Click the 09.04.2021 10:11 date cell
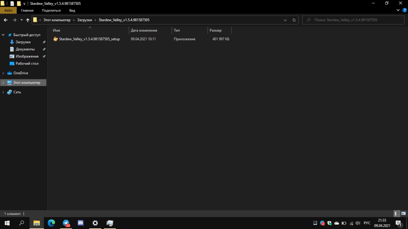This screenshot has width=408, height=229. (143, 39)
